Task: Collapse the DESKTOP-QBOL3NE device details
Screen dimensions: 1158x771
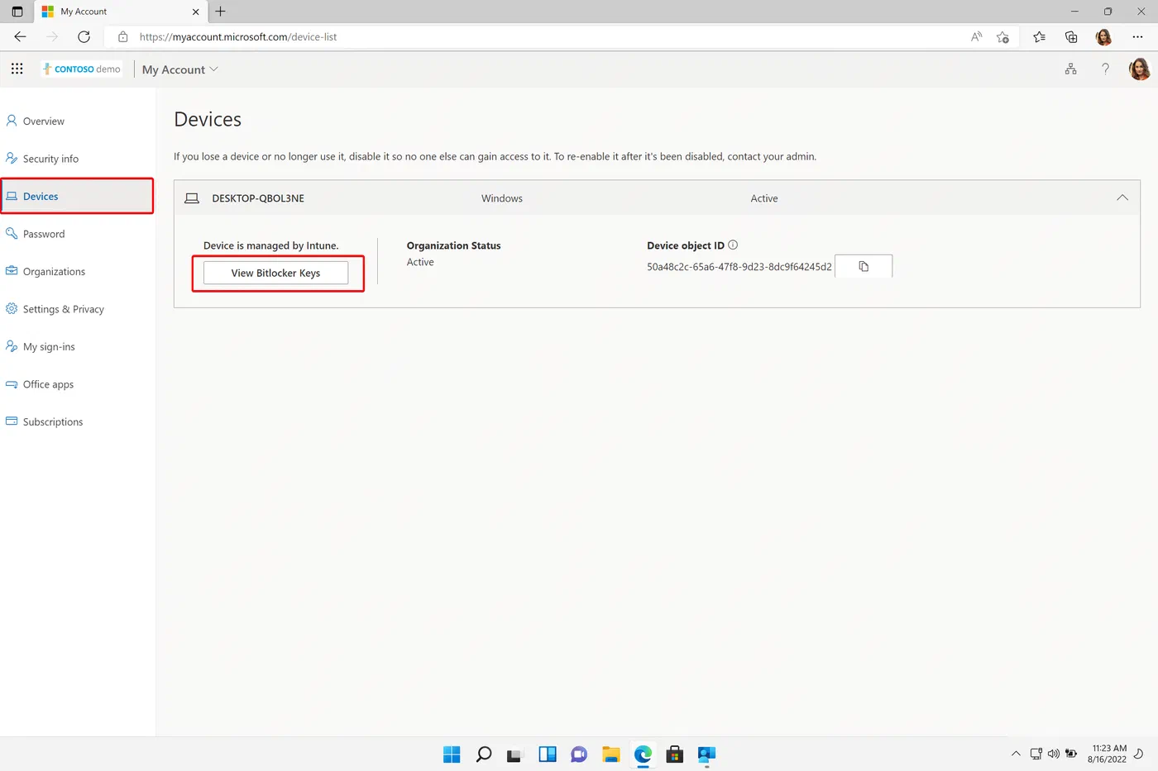Action: pyautogui.click(x=1122, y=198)
